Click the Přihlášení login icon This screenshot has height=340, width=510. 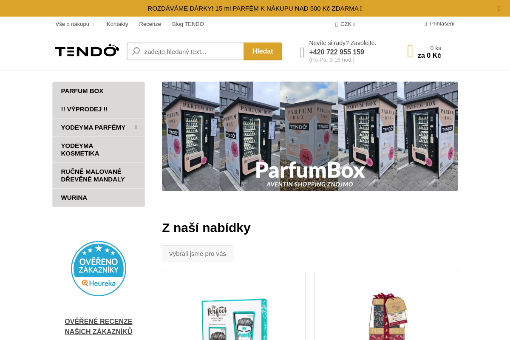pyautogui.click(x=426, y=24)
